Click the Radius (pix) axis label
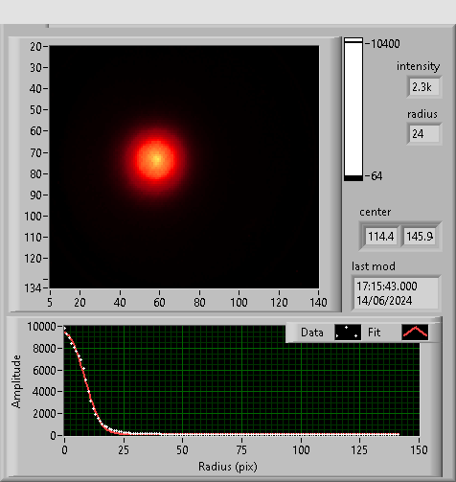Image resolution: width=456 pixels, height=482 pixels. 228,467
